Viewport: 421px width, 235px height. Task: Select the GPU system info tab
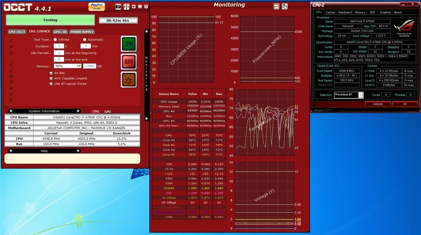(x=107, y=112)
